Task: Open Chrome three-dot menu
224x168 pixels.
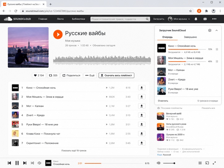Action: [x=220, y=11]
